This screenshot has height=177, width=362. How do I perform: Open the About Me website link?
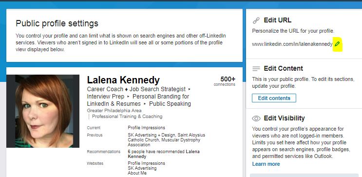[137, 173]
